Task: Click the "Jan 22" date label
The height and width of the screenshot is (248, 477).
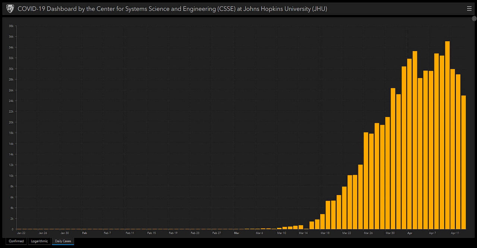Action: click(21, 233)
